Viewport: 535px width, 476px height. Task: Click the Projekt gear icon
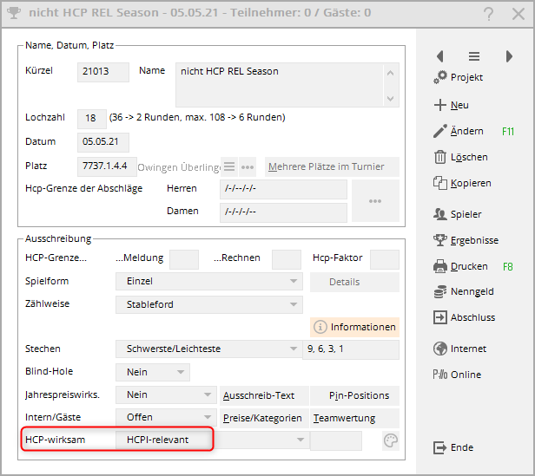coord(439,78)
